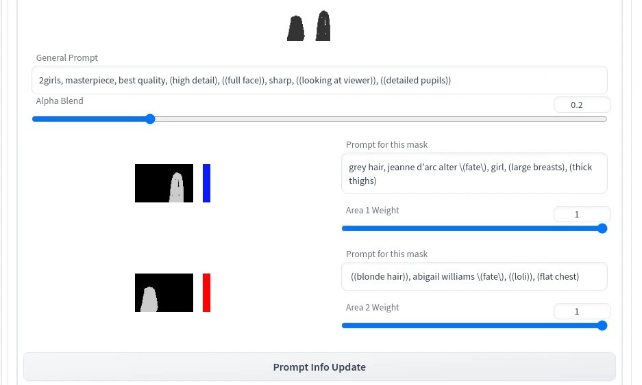Click the Area 1 Weight label
642x385 pixels.
372,210
